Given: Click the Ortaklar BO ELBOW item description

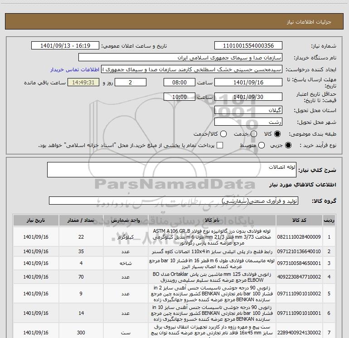Looking at the screenshot, I should (x=212, y=277).
